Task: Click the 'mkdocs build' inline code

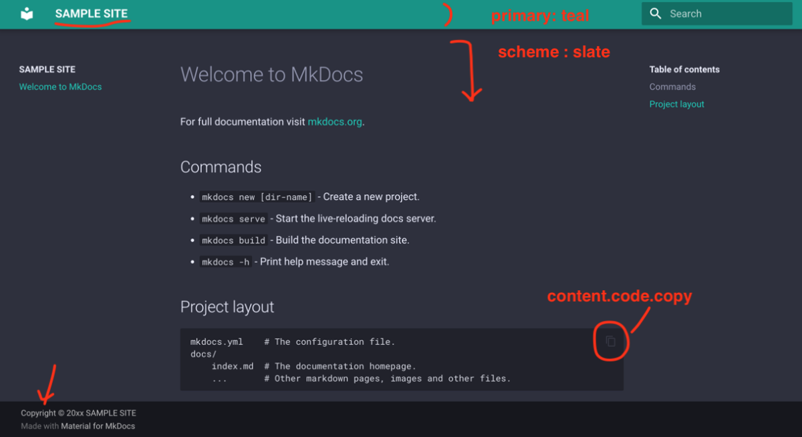Action: coord(233,240)
